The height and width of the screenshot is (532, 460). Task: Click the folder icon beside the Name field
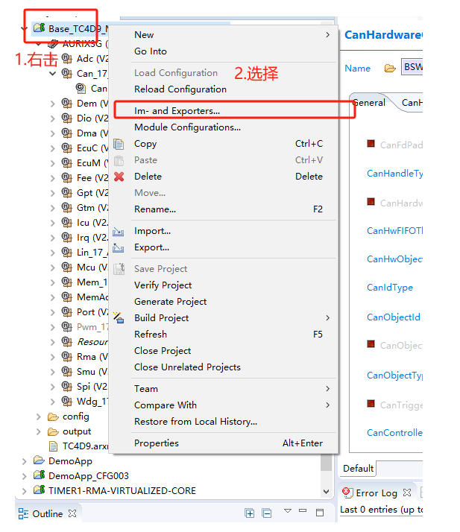[x=389, y=68]
